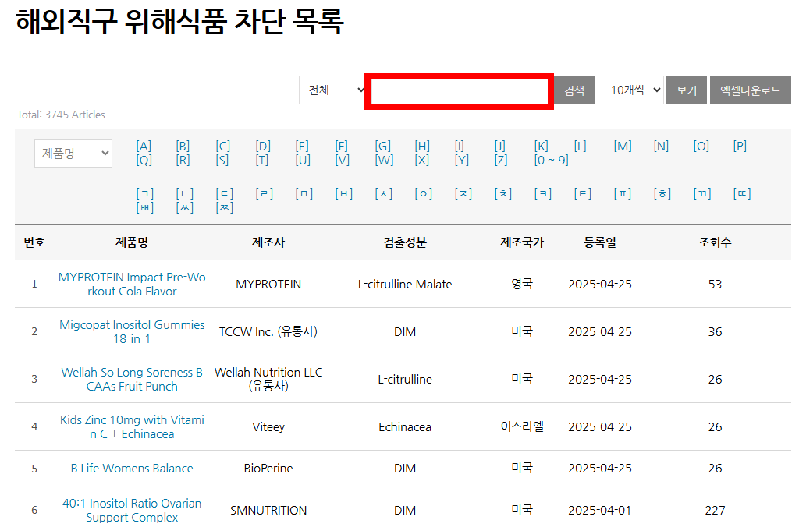This screenshot has height=527, width=799.
Task: Click the 등록일 column header
Action: click(x=600, y=242)
